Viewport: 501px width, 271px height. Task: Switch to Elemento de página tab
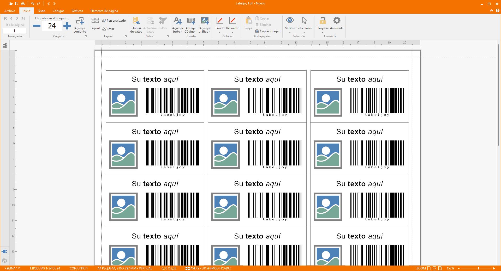click(104, 11)
